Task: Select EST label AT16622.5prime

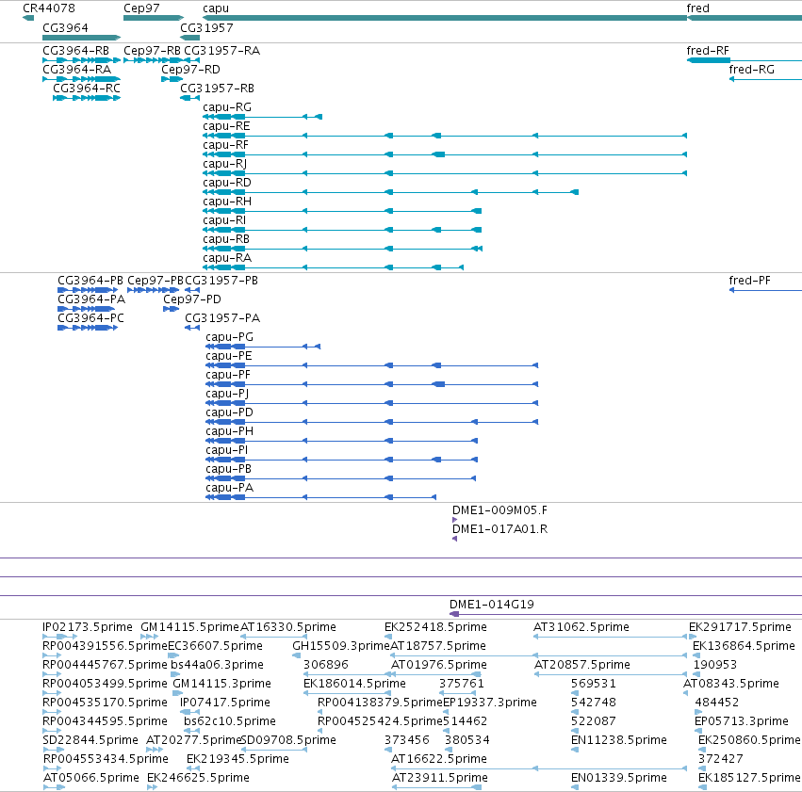Action: (x=439, y=759)
